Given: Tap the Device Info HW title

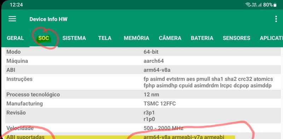Looking at the screenshot, I should 48,19.
